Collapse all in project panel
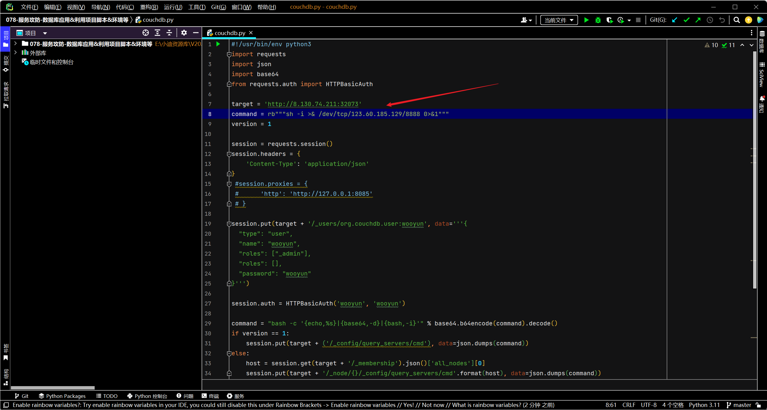 click(x=169, y=33)
